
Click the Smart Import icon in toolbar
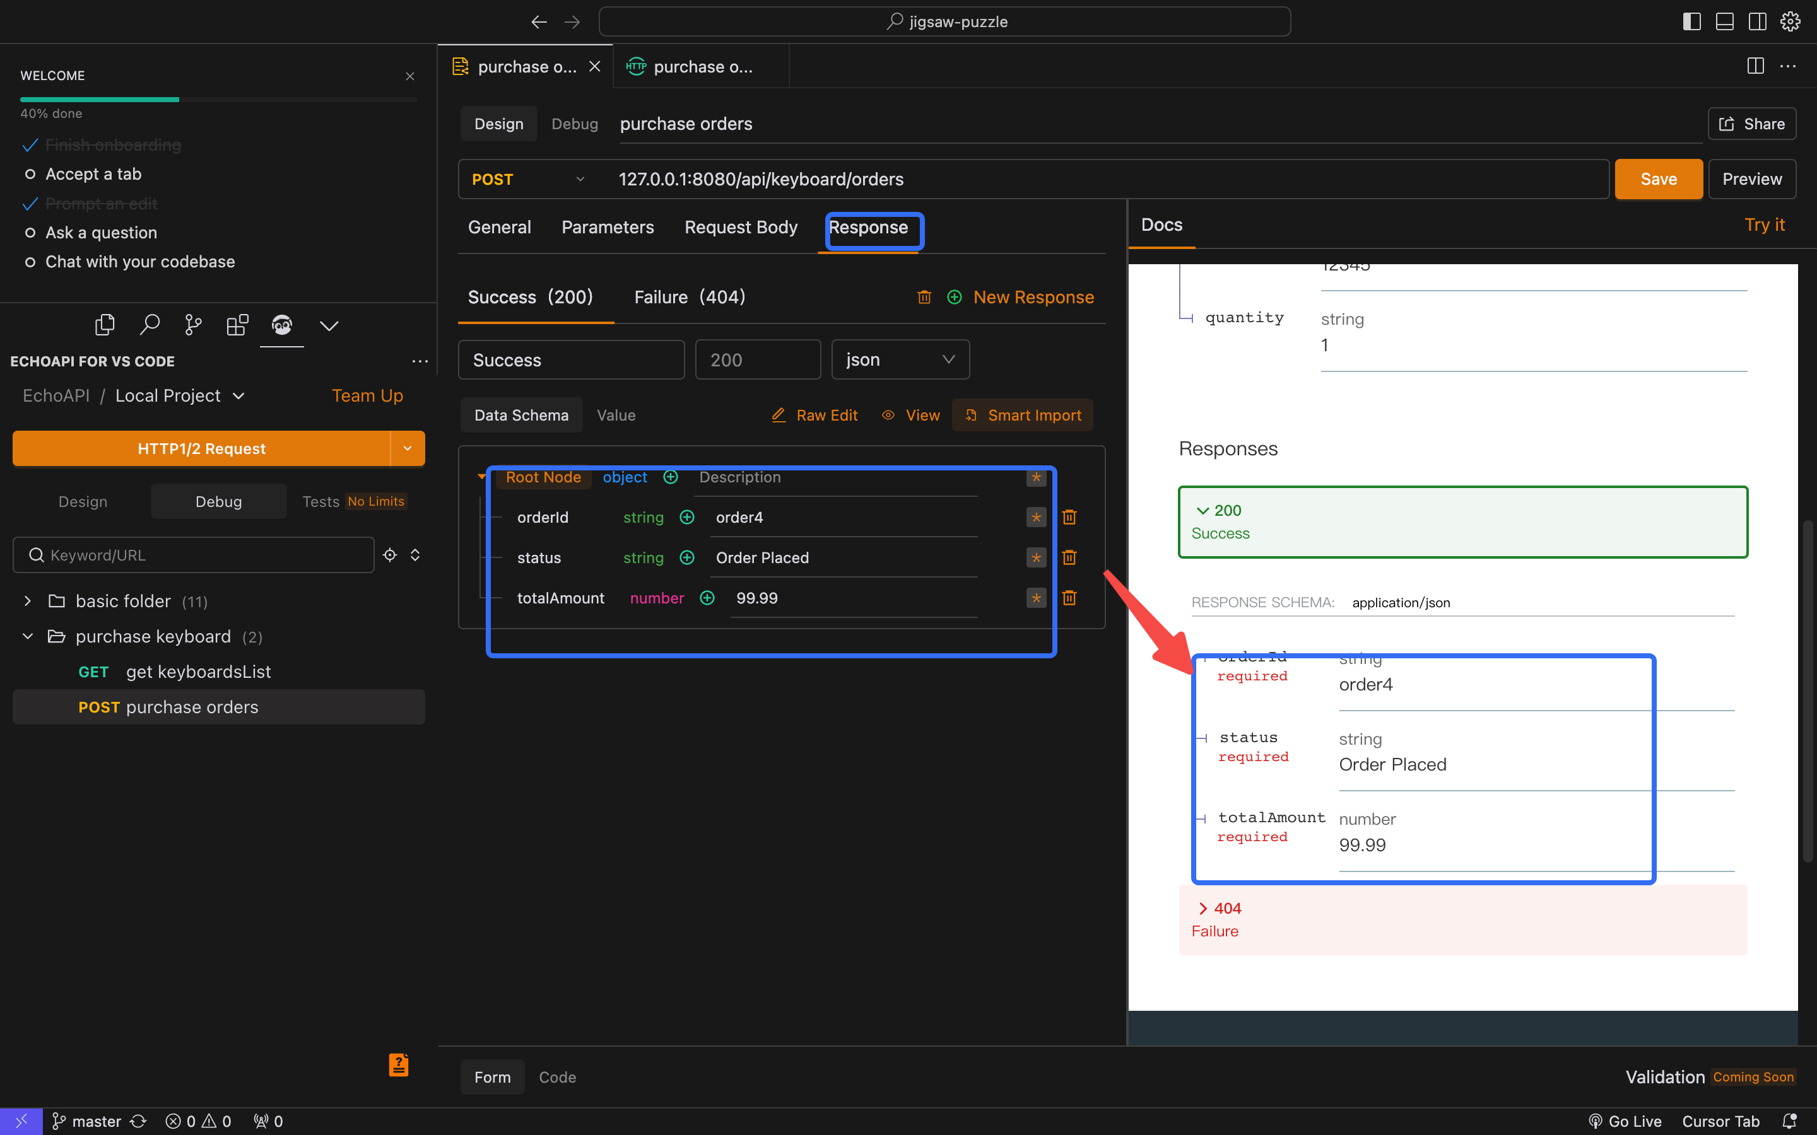970,414
